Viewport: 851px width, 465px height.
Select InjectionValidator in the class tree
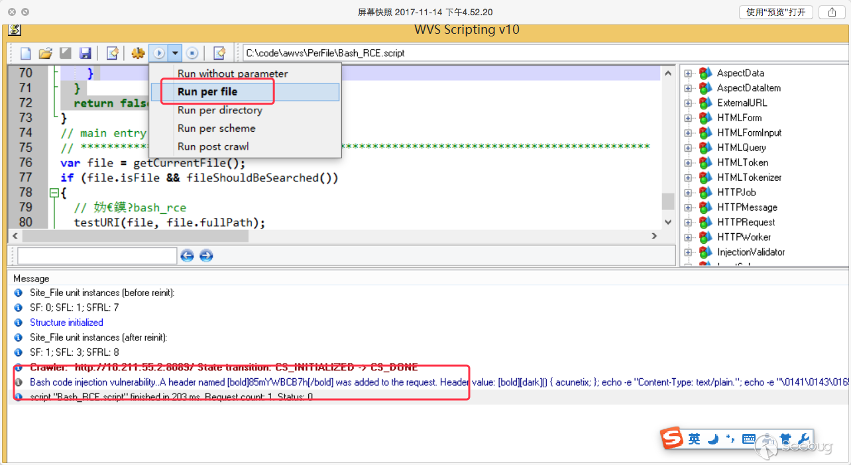point(750,252)
